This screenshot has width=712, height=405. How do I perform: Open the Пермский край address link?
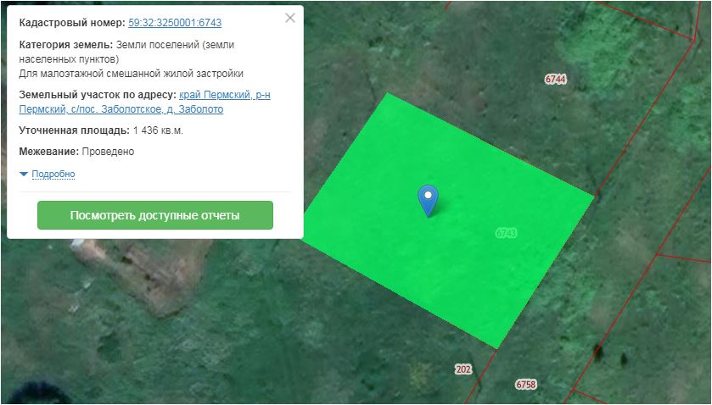[144, 102]
